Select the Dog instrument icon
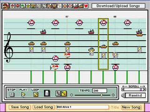The image size is (150, 112). point(44,6)
